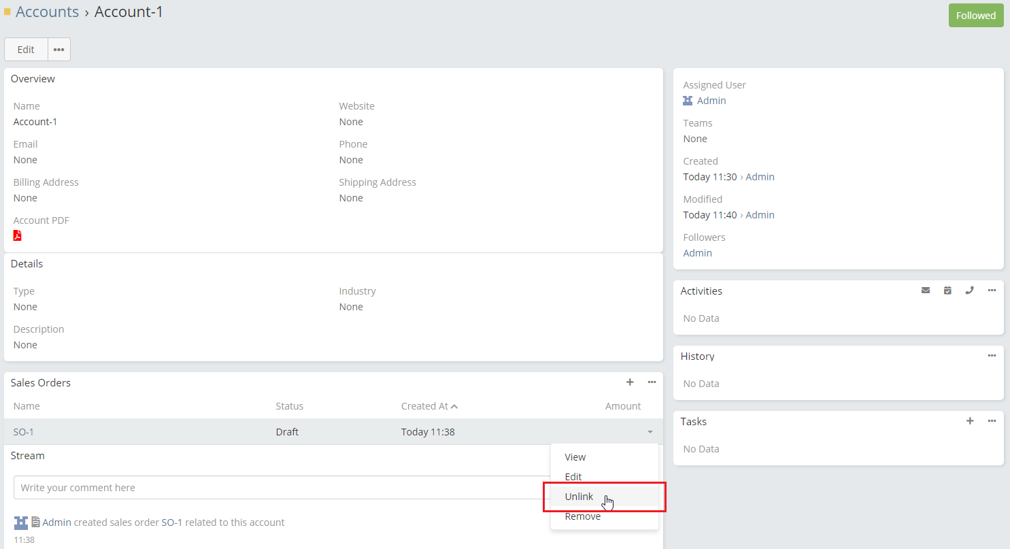Open the History panel options menu
This screenshot has width=1010, height=549.
tap(992, 356)
